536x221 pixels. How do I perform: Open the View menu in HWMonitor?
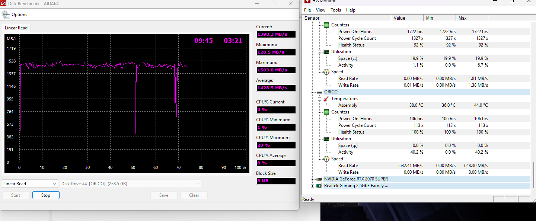click(x=320, y=10)
